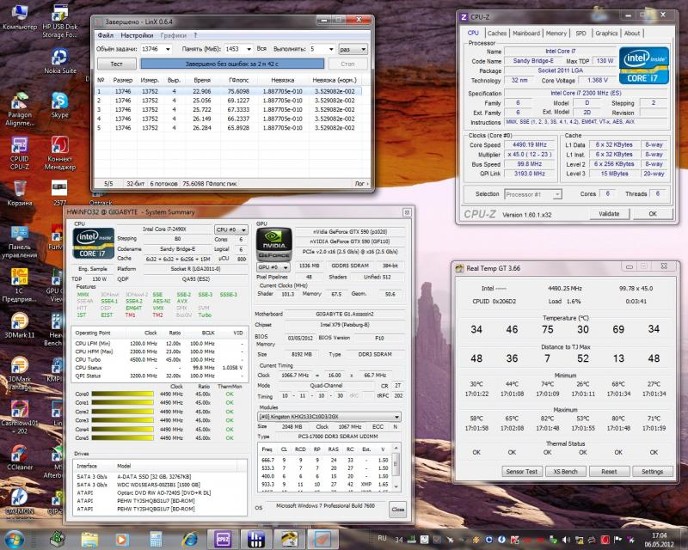688x550 pixels.
Task: Open the taskbar clock showing 17:04
Action: coord(659,540)
